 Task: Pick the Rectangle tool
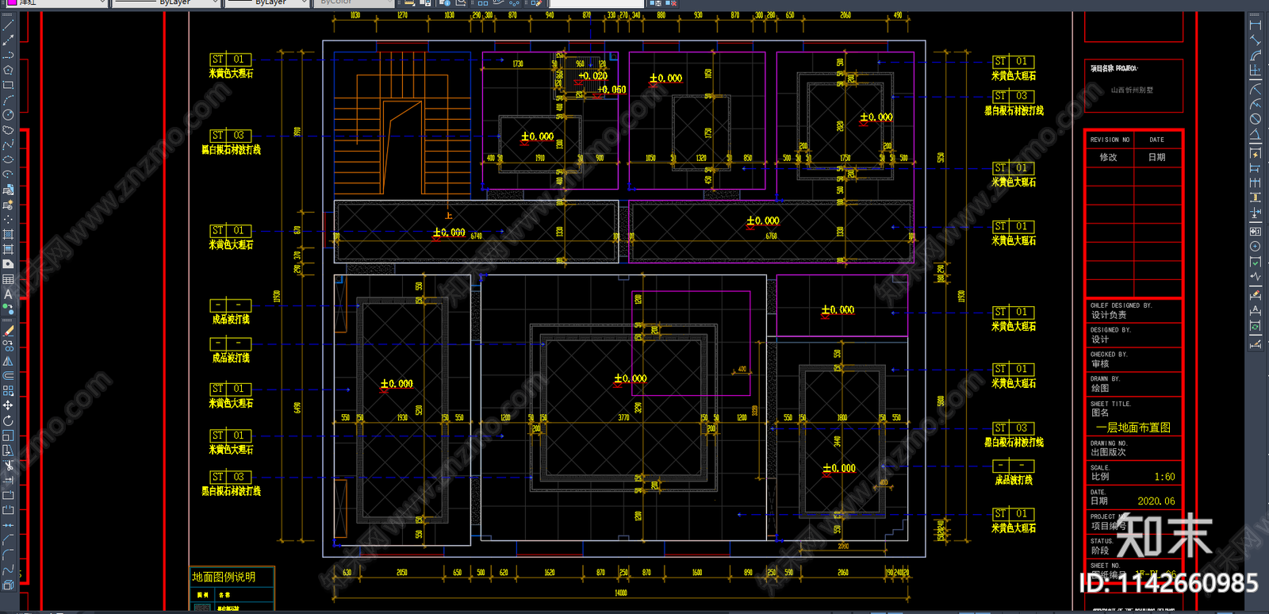(8, 85)
